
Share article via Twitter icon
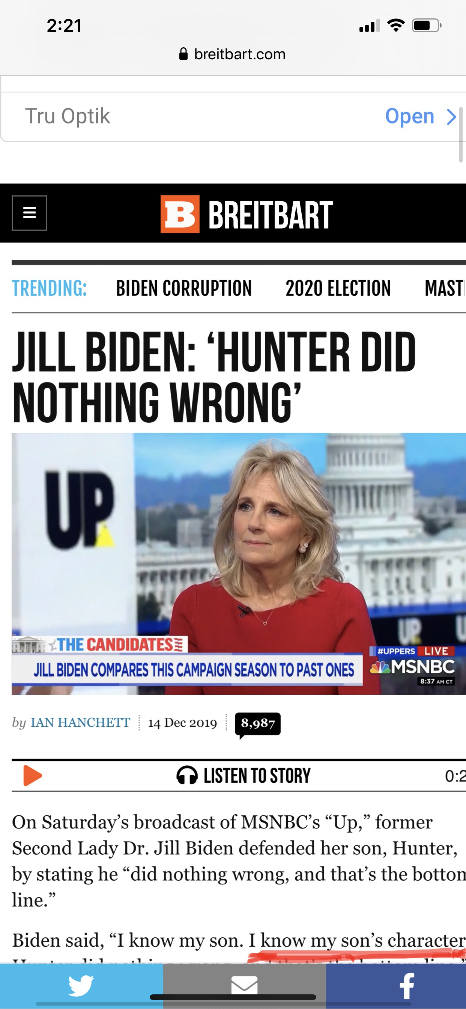pyautogui.click(x=81, y=985)
